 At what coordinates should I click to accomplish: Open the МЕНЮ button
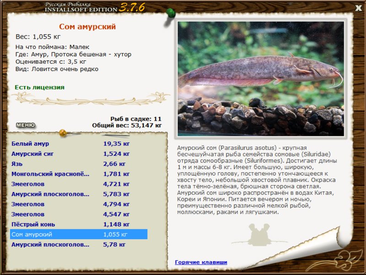point(26,125)
